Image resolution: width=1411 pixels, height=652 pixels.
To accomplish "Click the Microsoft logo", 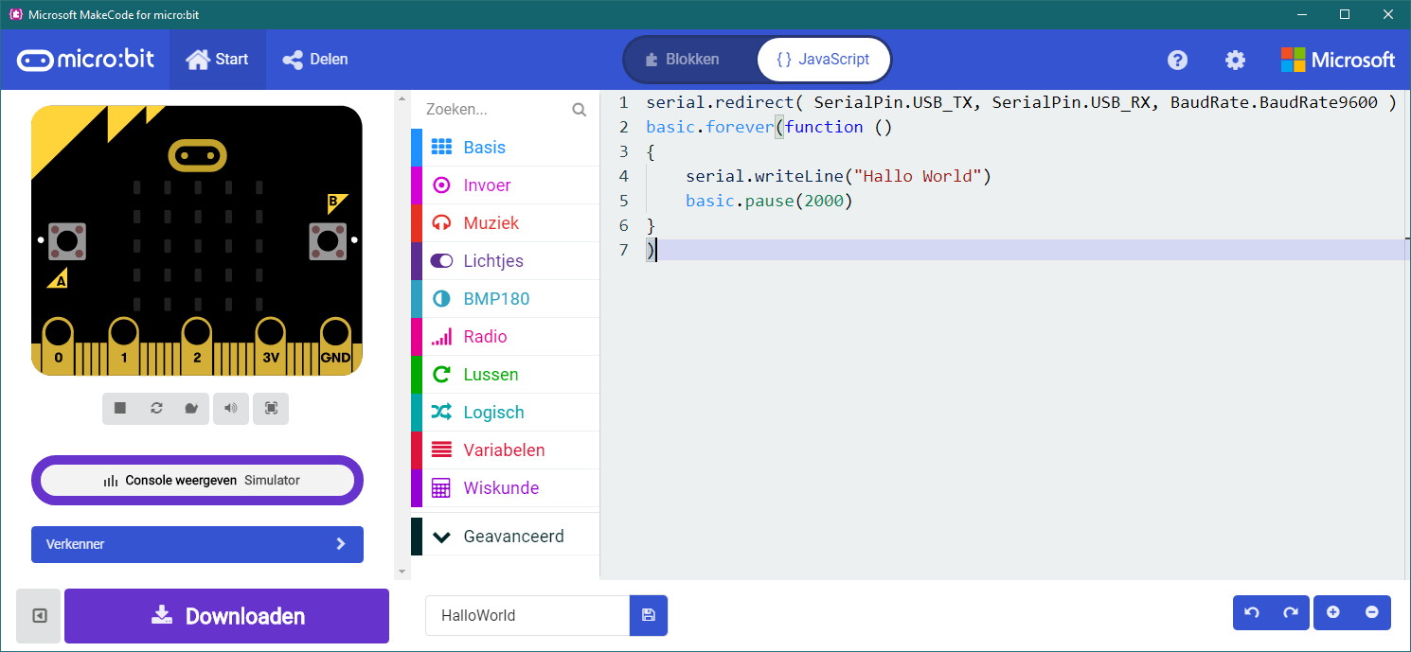I will click(x=1338, y=60).
